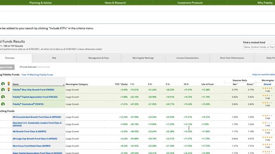The image size is (275, 154).
Task: Click the show funds link
Action: 44,67
